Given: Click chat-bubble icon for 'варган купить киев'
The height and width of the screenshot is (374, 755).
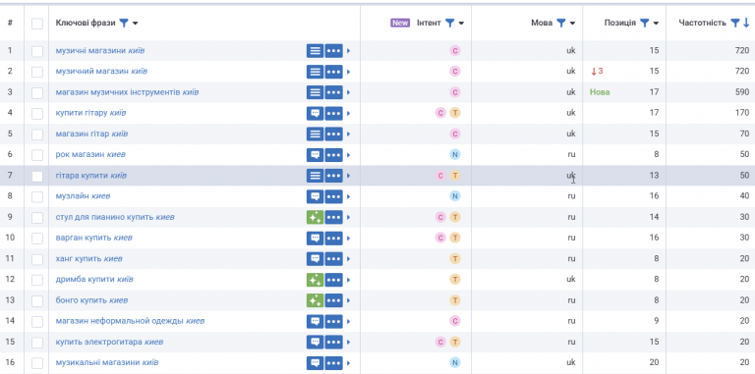Looking at the screenshot, I should pyautogui.click(x=315, y=238).
